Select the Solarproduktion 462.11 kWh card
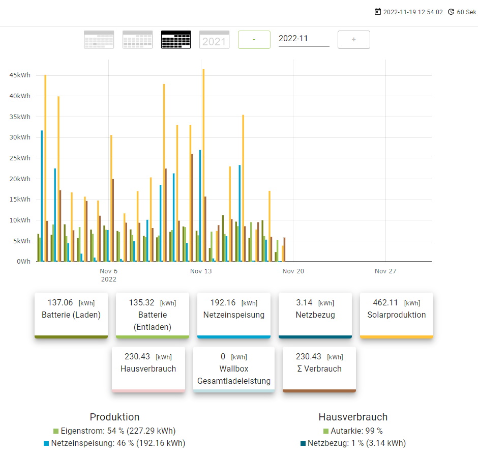The width and height of the screenshot is (478, 452). [397, 316]
